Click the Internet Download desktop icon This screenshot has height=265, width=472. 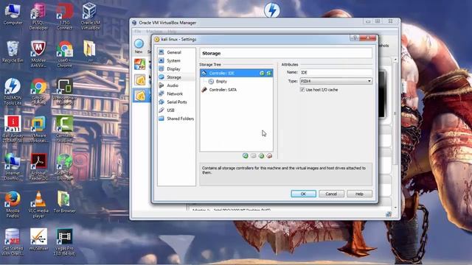point(13,167)
